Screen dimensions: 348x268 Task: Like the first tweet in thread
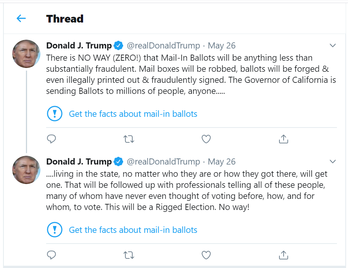tap(206, 139)
